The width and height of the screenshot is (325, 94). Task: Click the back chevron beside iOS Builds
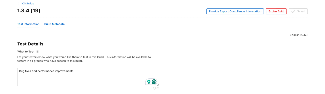[x=18, y=4]
